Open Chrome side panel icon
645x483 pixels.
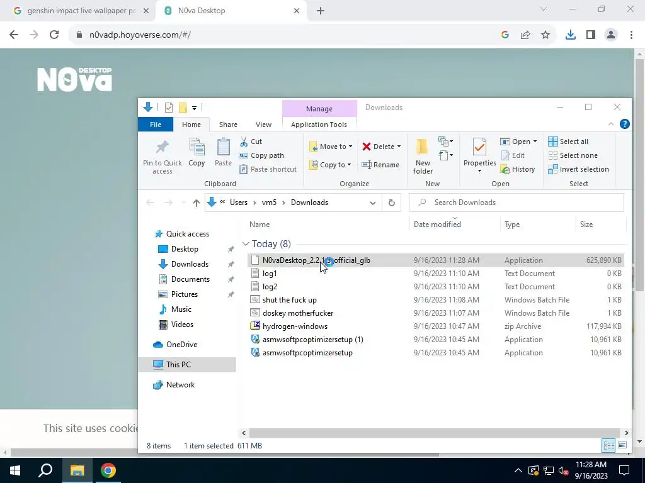[x=591, y=35]
